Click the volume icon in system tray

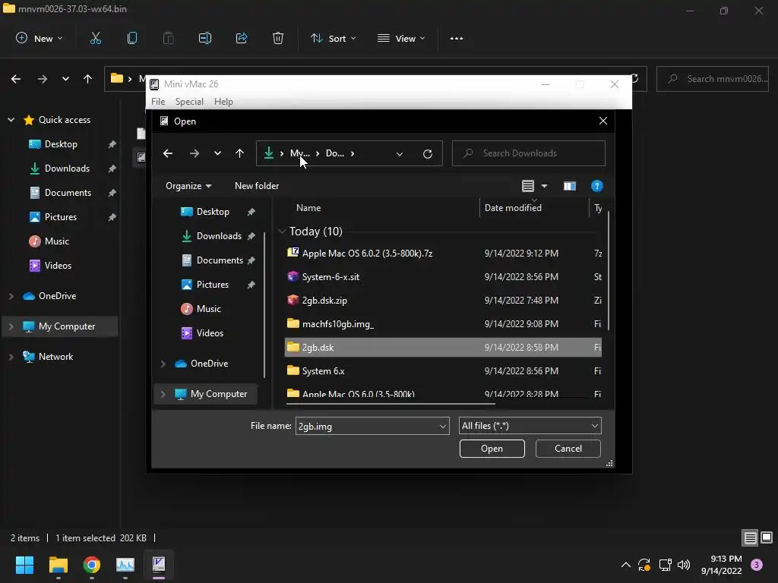click(684, 565)
